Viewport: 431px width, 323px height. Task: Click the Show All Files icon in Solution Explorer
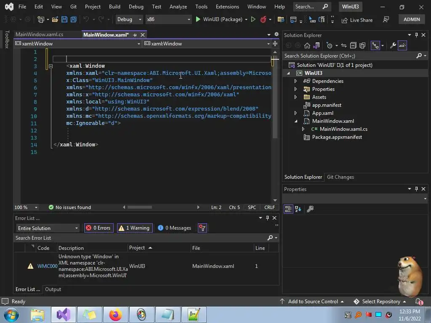tap(362, 45)
